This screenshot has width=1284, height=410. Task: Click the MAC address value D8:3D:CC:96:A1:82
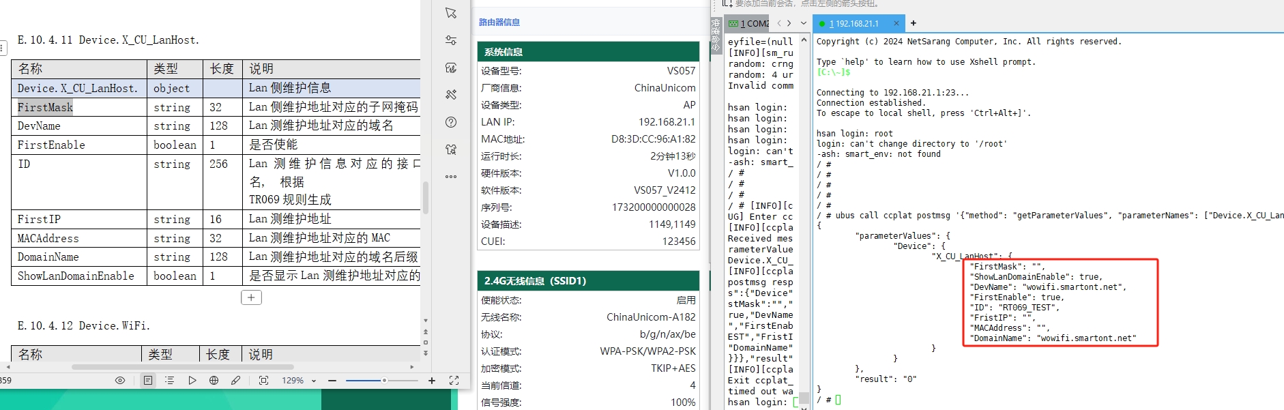pyautogui.click(x=654, y=139)
